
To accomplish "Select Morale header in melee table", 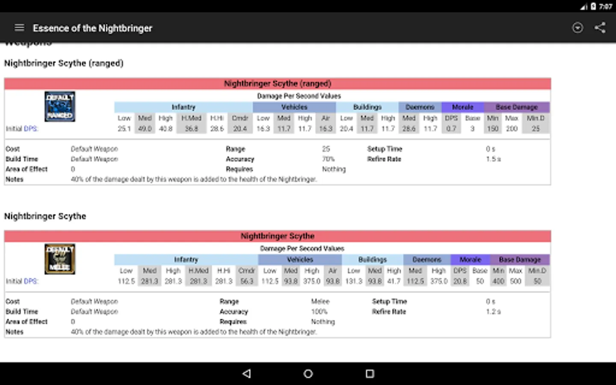I will click(470, 260).
